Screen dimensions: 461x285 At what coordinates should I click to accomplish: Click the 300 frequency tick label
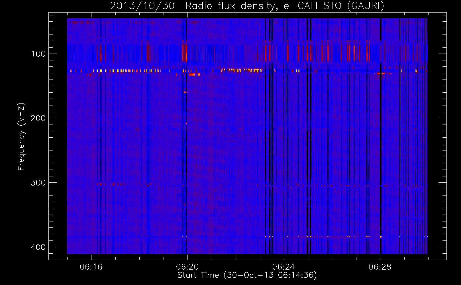click(x=38, y=183)
